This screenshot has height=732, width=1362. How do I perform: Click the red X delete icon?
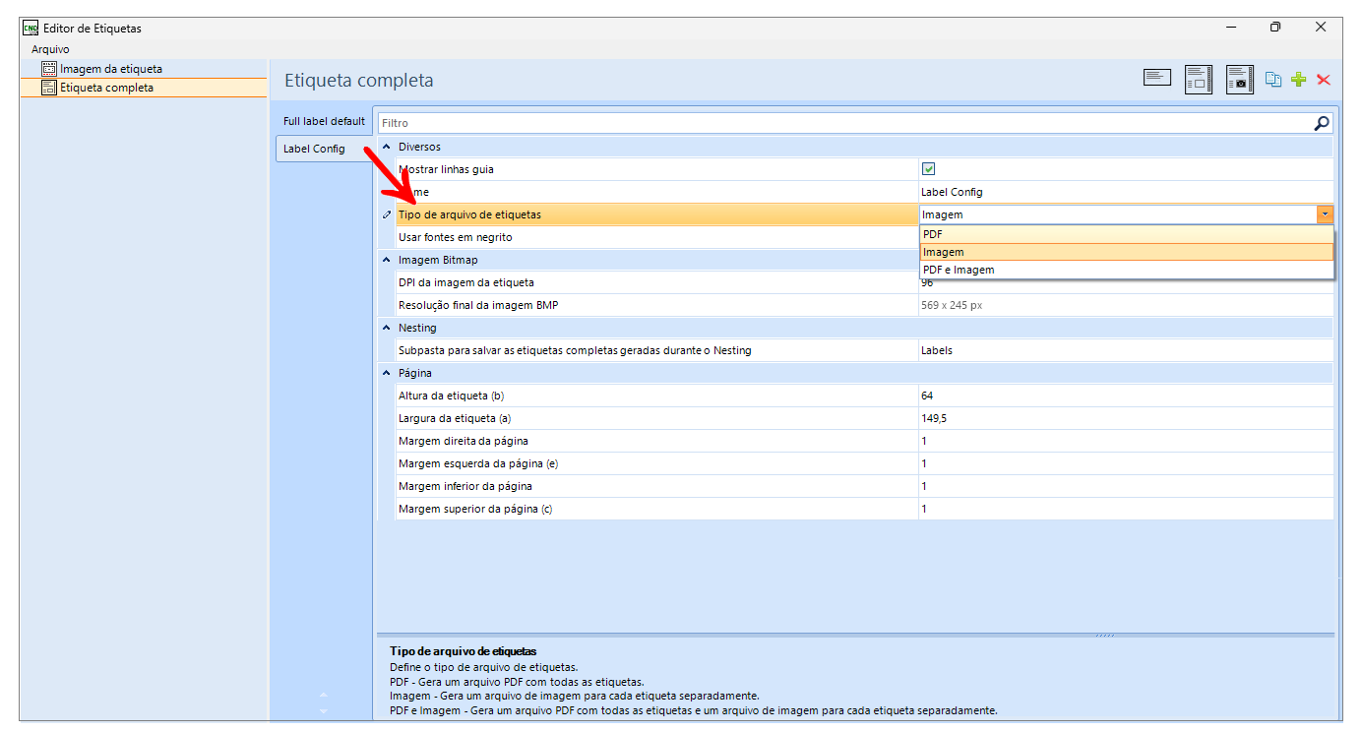click(x=1323, y=80)
